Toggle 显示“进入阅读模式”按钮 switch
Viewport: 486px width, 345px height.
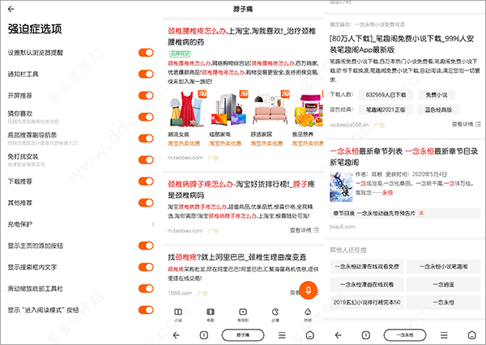(146, 310)
